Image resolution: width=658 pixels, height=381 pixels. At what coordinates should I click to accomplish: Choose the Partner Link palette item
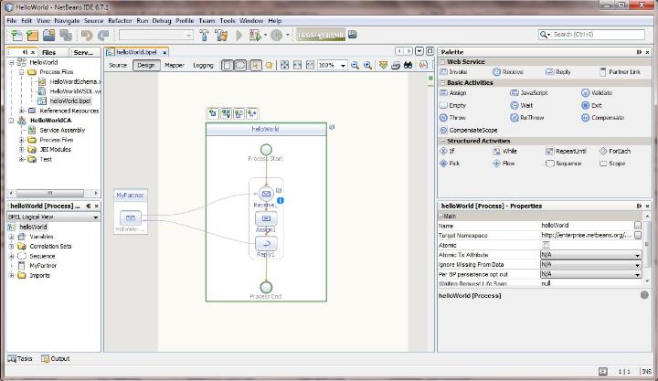(621, 72)
